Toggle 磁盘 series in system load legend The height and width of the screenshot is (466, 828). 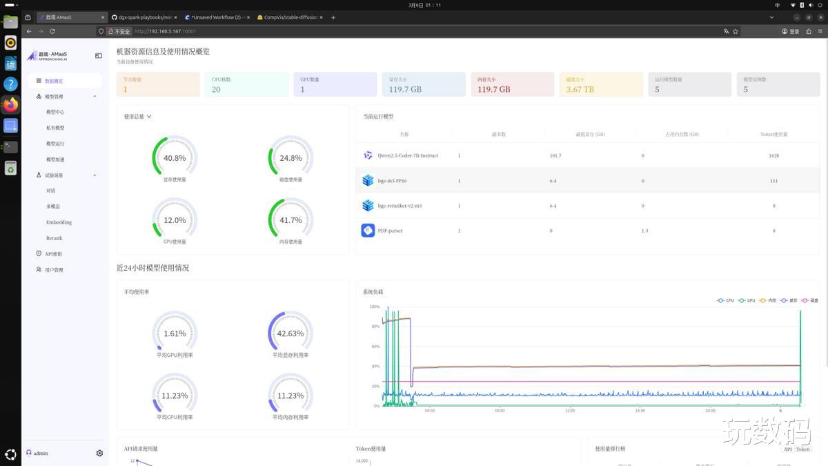pos(809,301)
